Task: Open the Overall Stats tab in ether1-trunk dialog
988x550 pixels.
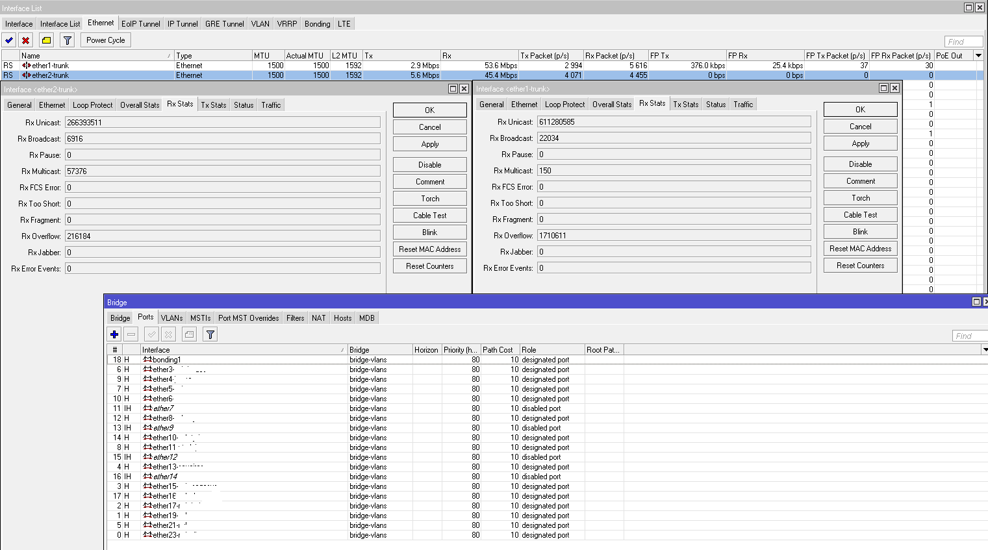Action: tap(612, 105)
